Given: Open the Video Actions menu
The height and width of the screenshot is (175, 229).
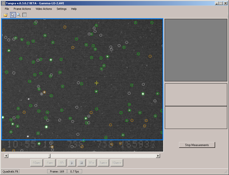Looking at the screenshot, I should 44,9.
